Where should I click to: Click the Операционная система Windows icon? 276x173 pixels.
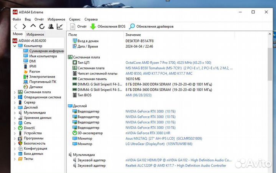click(x=20, y=97)
